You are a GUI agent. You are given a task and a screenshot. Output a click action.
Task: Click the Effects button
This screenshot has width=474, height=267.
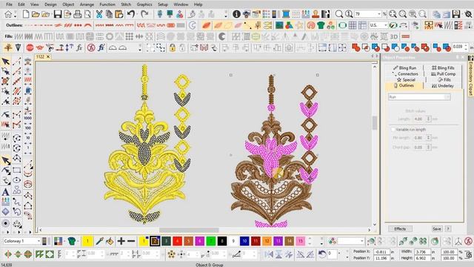(400, 229)
